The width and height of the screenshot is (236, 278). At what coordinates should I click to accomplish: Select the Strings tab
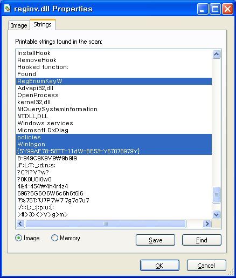(43, 24)
